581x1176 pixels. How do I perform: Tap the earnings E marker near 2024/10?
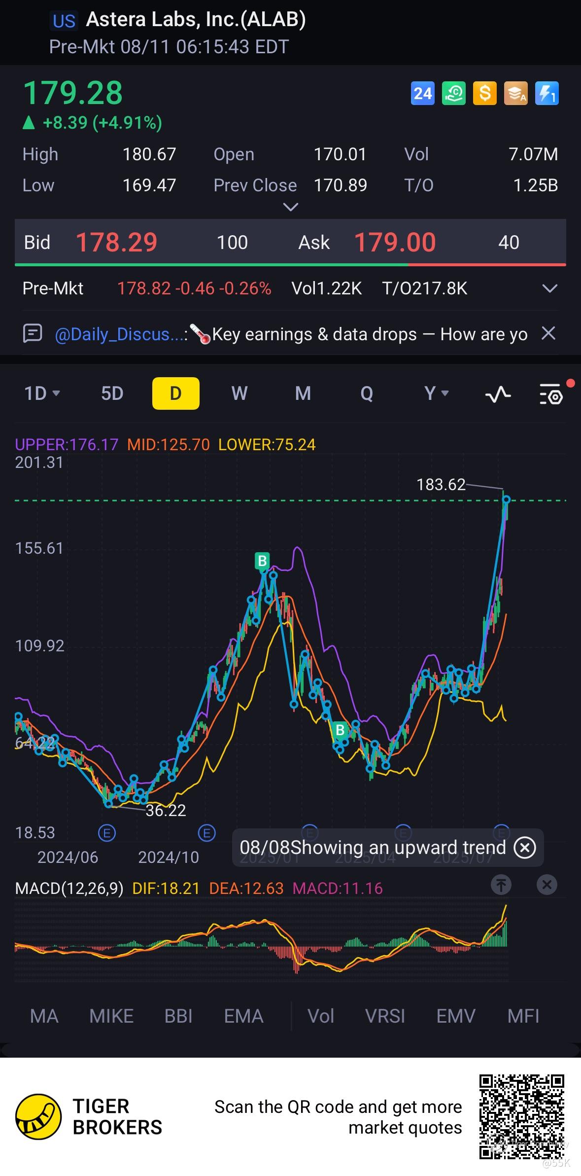point(206,834)
